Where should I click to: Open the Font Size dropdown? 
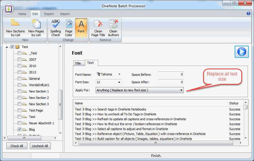(119, 82)
